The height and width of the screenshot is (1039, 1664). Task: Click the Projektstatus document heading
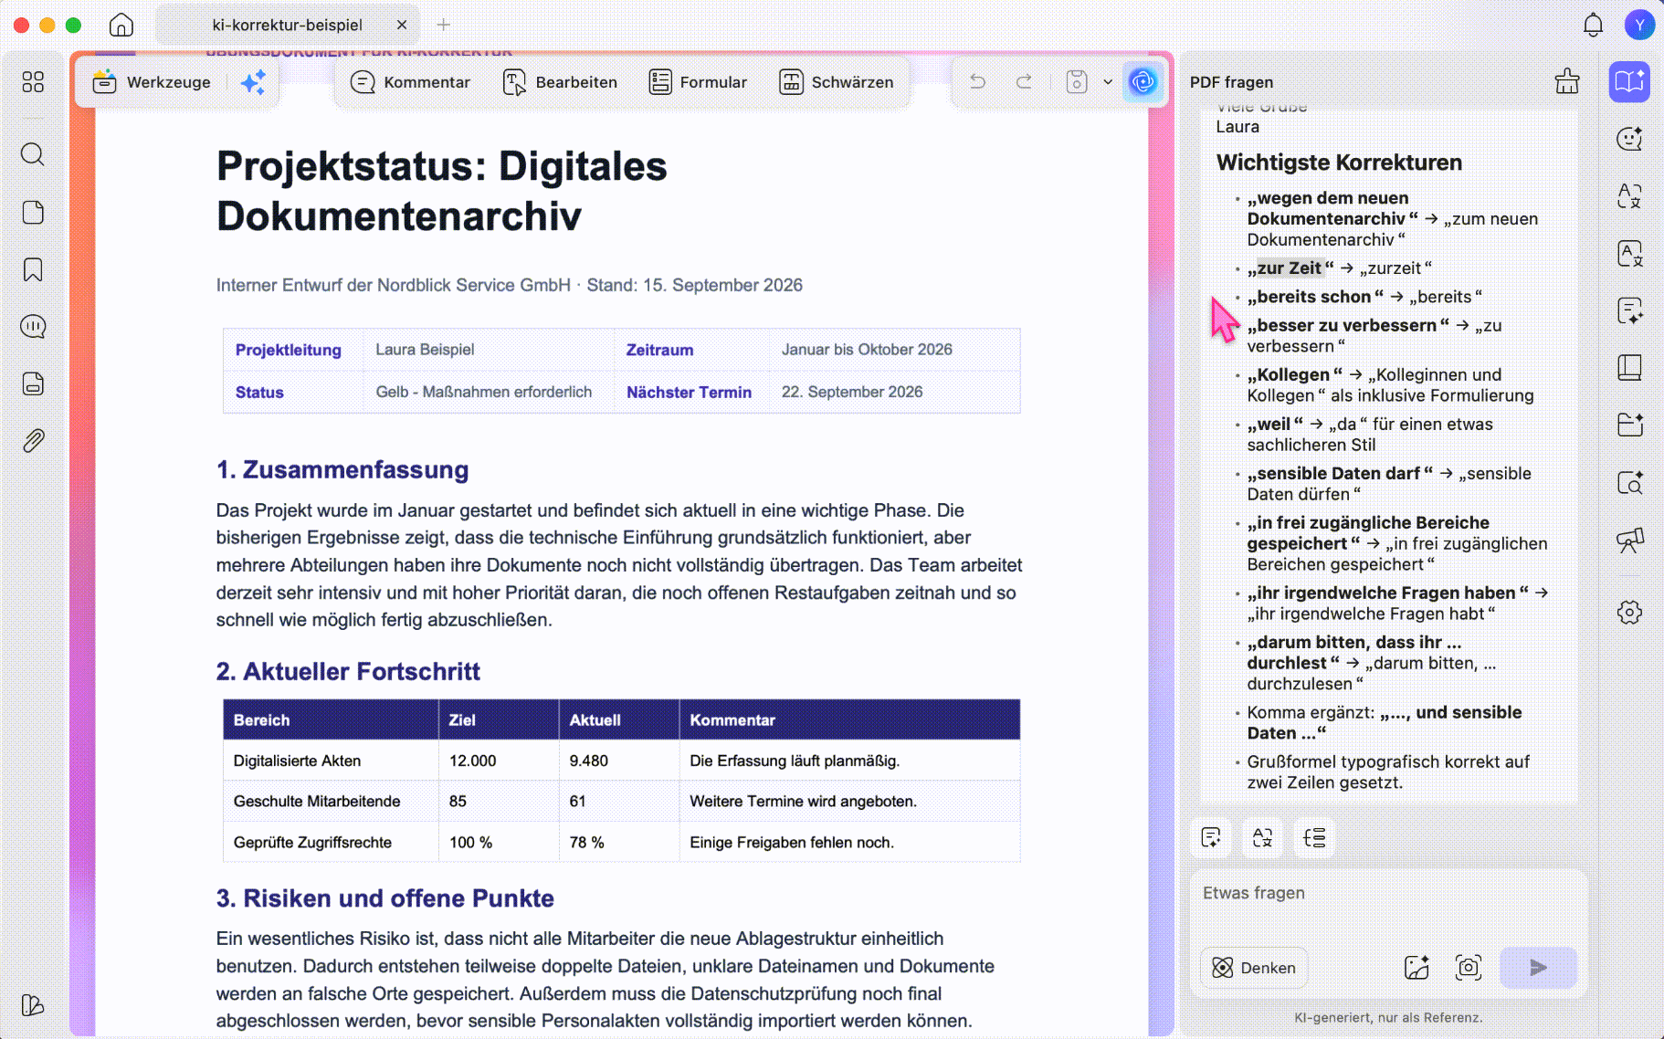point(442,191)
